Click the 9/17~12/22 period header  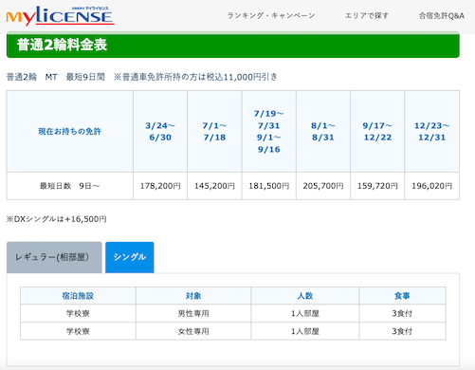coord(377,131)
